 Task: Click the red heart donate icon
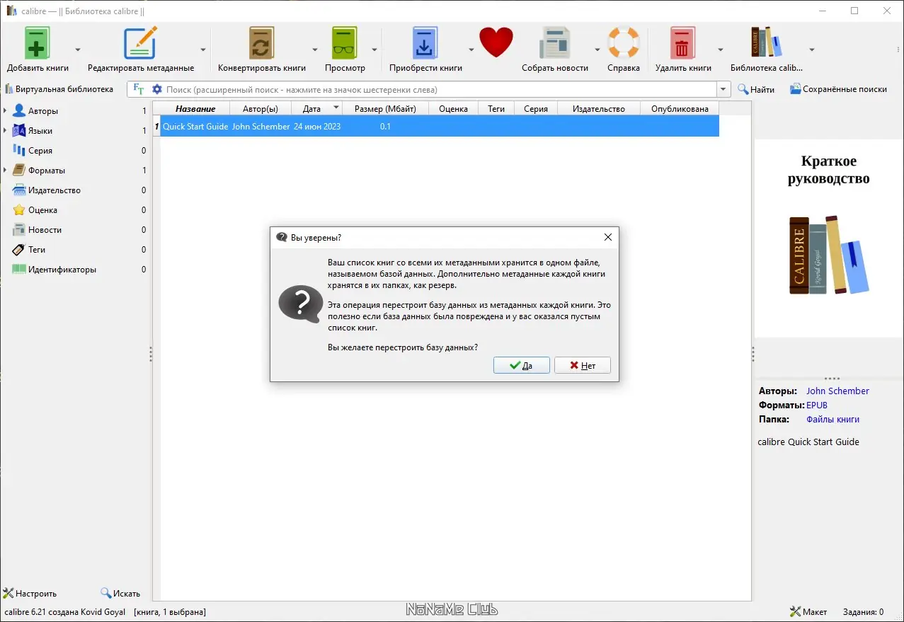click(496, 42)
